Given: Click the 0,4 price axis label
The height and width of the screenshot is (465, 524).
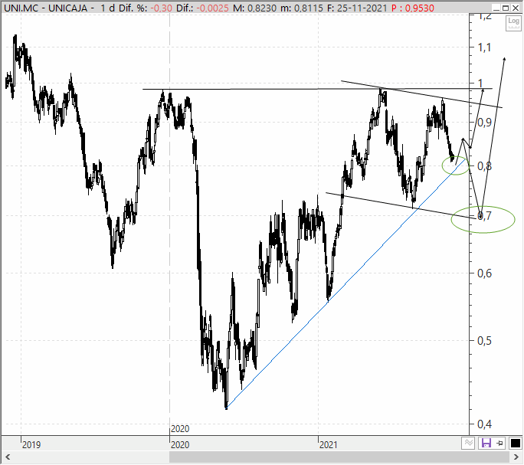Looking at the screenshot, I should click(484, 424).
